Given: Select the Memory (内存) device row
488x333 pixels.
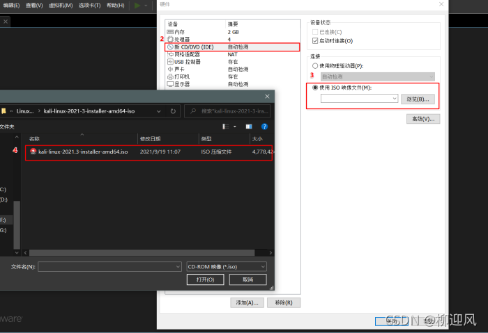Looking at the screenshot, I should [232, 32].
